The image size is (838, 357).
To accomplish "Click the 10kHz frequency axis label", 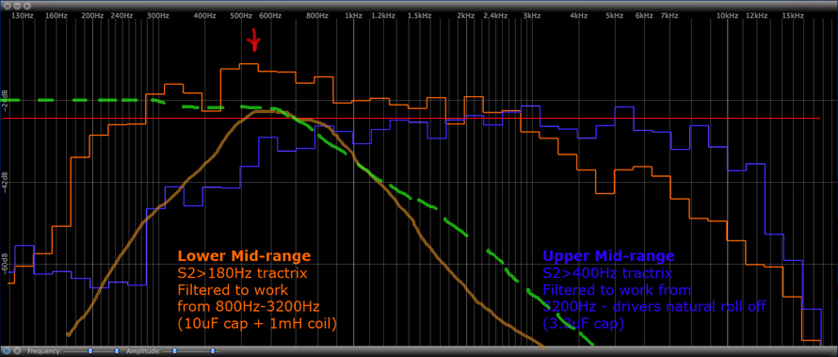I will (x=727, y=15).
